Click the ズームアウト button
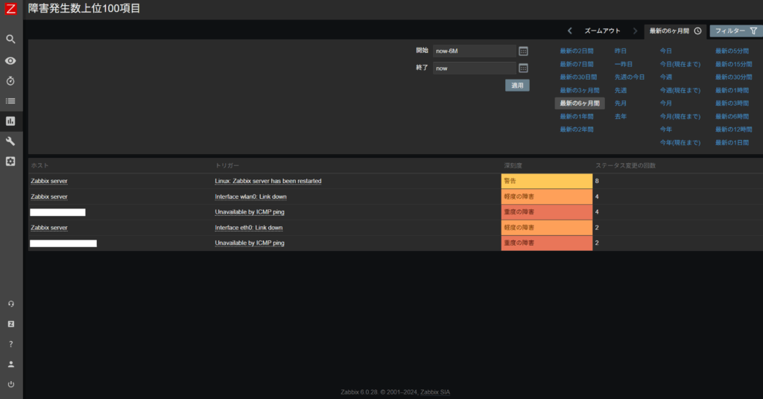763x399 pixels. [x=601, y=31]
